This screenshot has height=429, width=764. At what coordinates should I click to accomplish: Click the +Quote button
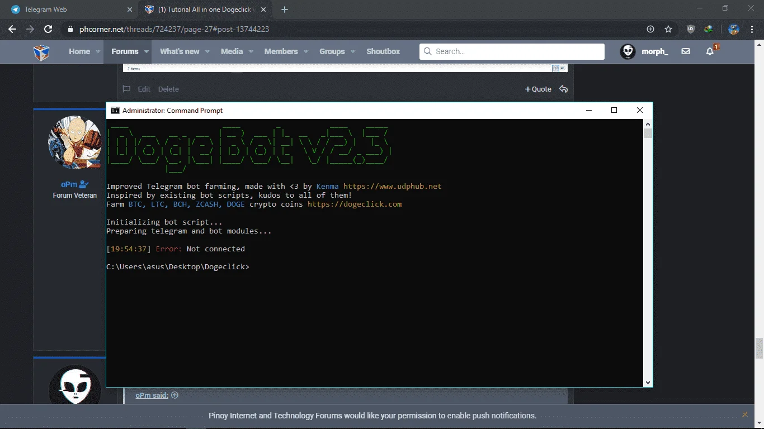click(x=538, y=89)
